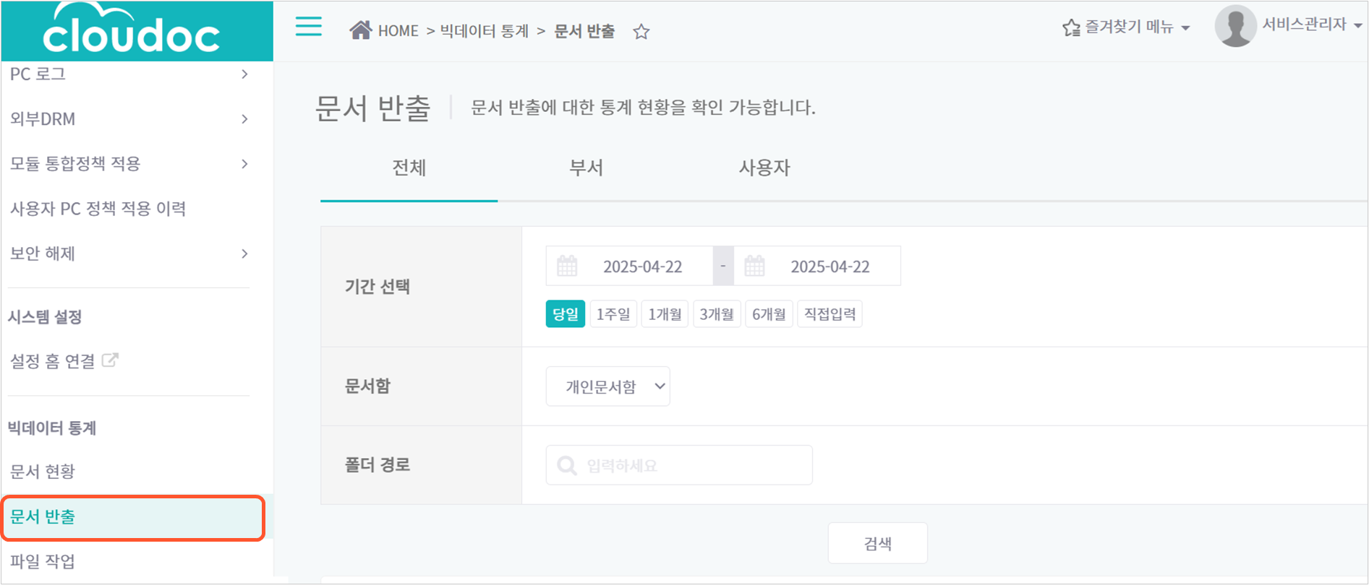
Task: Select the 1개월 period button
Action: tap(665, 314)
